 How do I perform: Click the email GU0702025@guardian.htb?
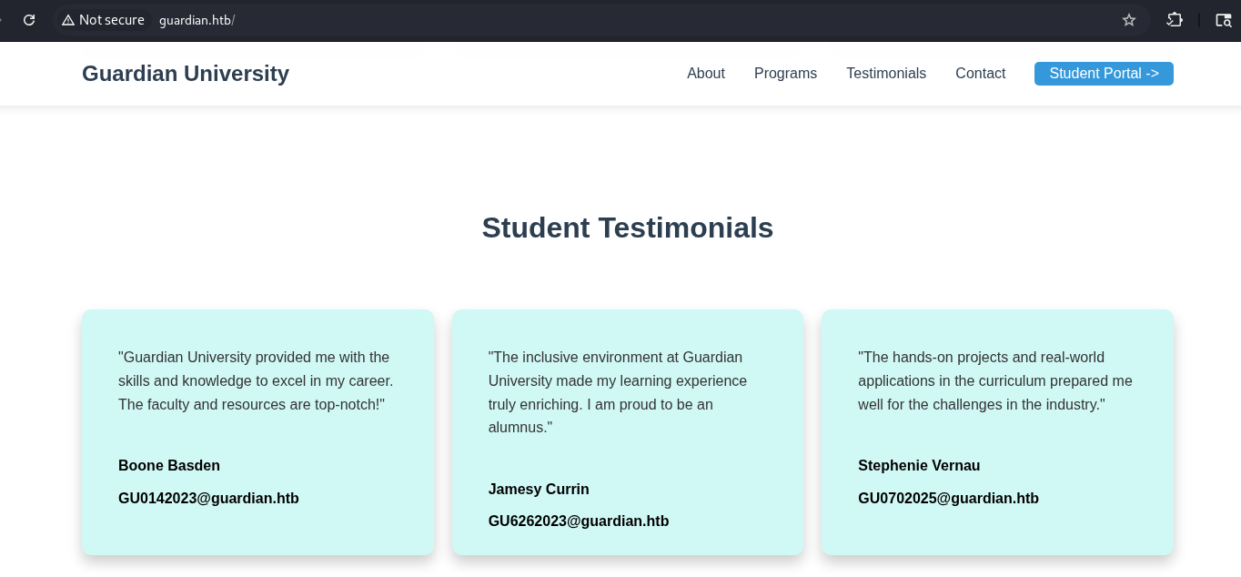[x=948, y=498]
